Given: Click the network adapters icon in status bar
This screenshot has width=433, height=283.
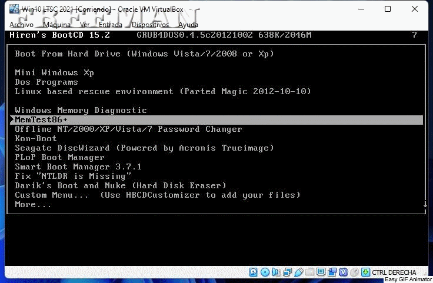Looking at the screenshot, I should tap(287, 272).
